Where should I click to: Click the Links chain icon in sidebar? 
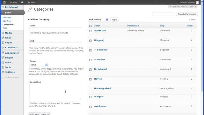coord(3,38)
